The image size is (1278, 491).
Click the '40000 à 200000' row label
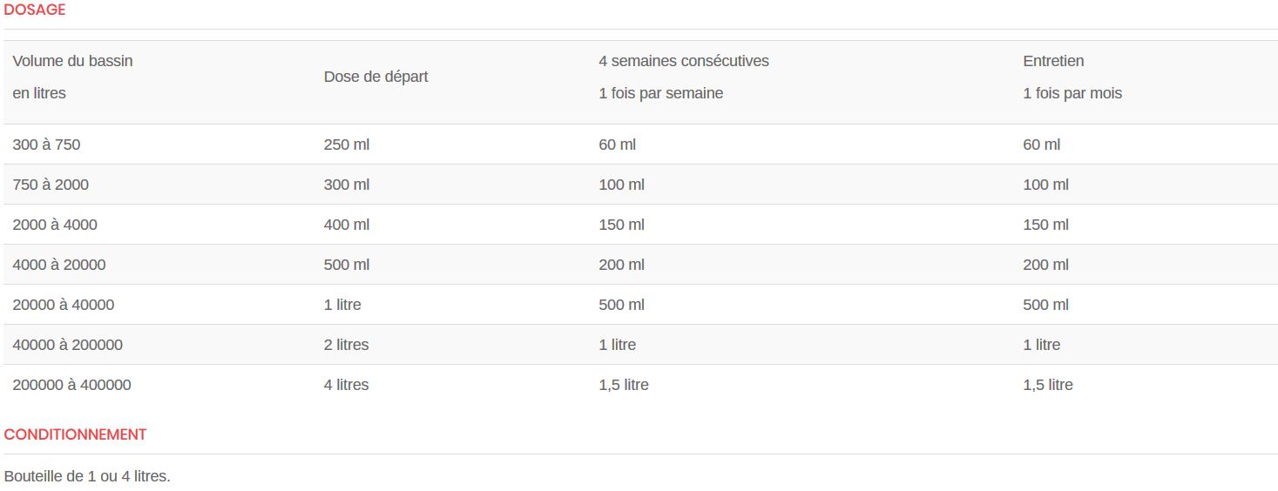point(68,345)
